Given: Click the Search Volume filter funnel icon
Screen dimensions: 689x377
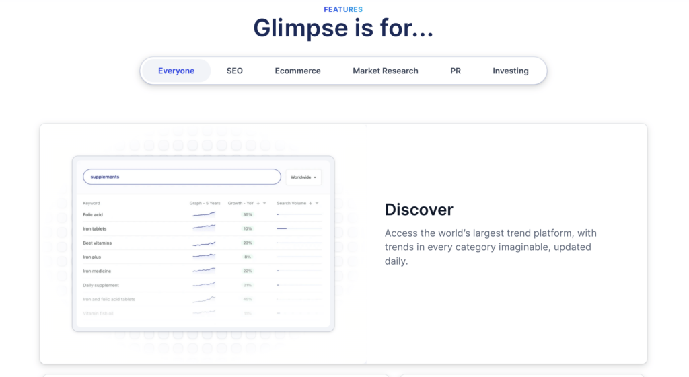Looking at the screenshot, I should click(317, 203).
